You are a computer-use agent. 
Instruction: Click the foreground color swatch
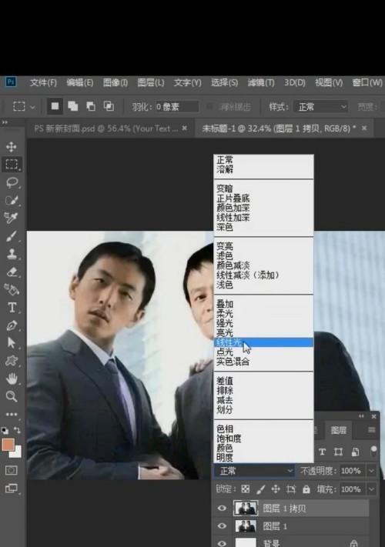(8, 445)
